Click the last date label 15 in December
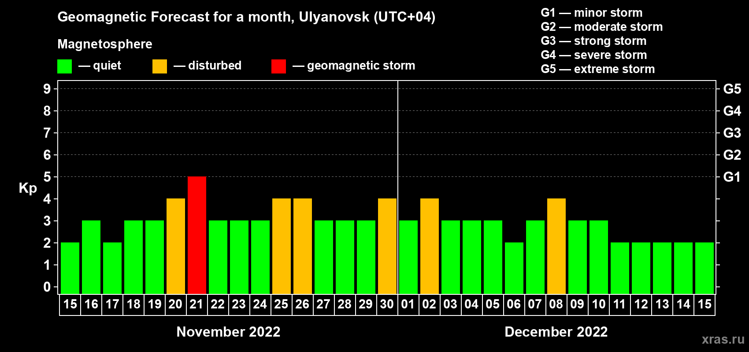The width and height of the screenshot is (749, 352). coord(705,304)
